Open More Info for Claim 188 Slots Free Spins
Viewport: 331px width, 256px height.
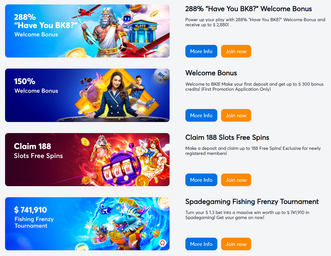coord(201,180)
